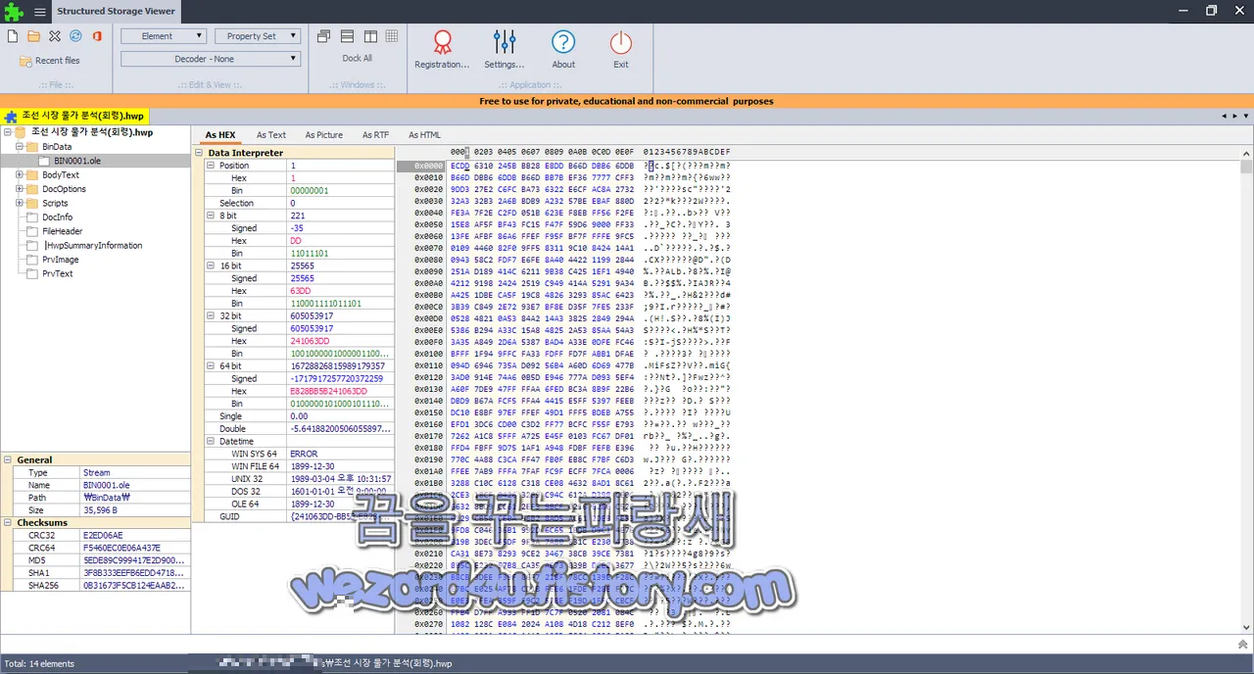Open Registration dialog
Viewport: 1254px width, 674px height.
pos(442,49)
